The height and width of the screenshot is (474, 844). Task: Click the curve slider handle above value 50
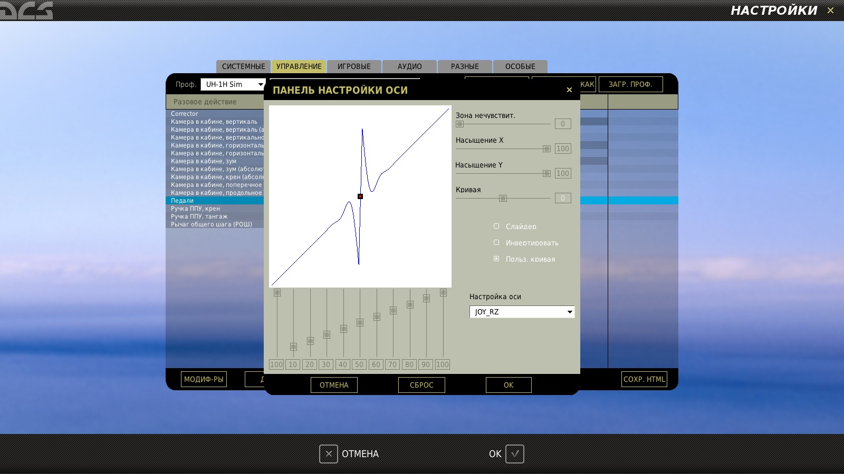coord(360,322)
